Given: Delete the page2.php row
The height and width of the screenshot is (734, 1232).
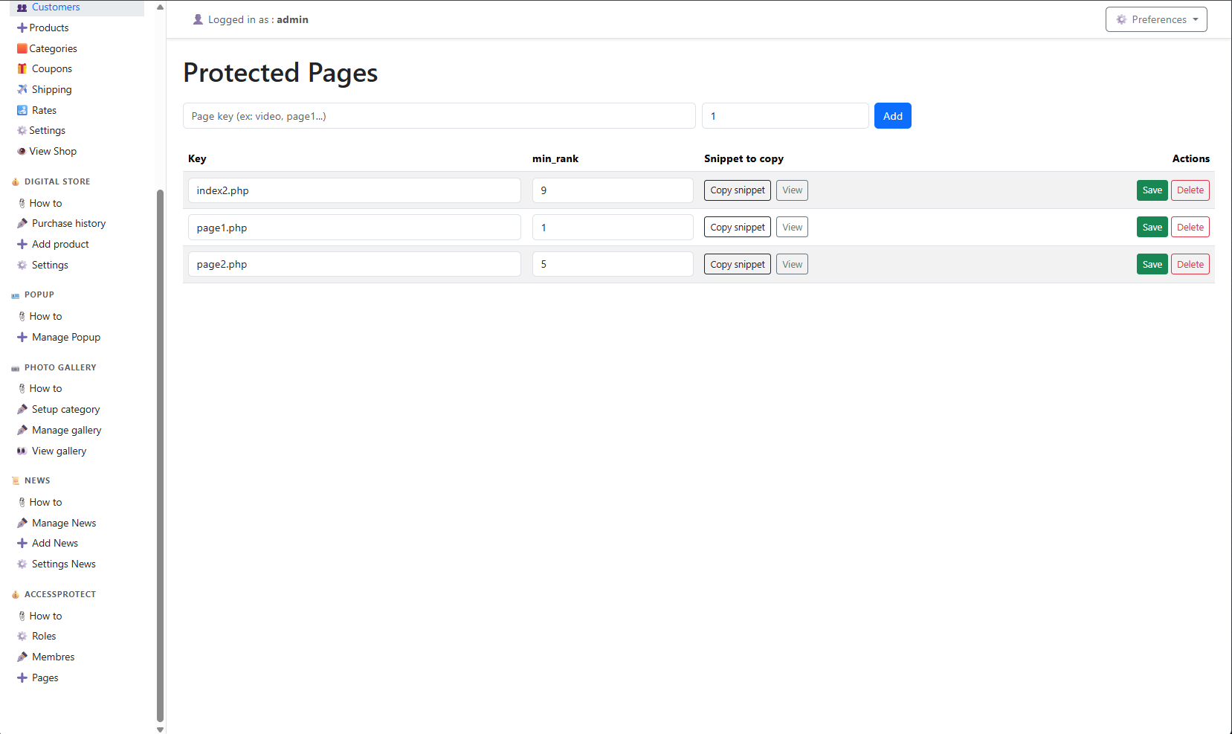Looking at the screenshot, I should click(1190, 264).
